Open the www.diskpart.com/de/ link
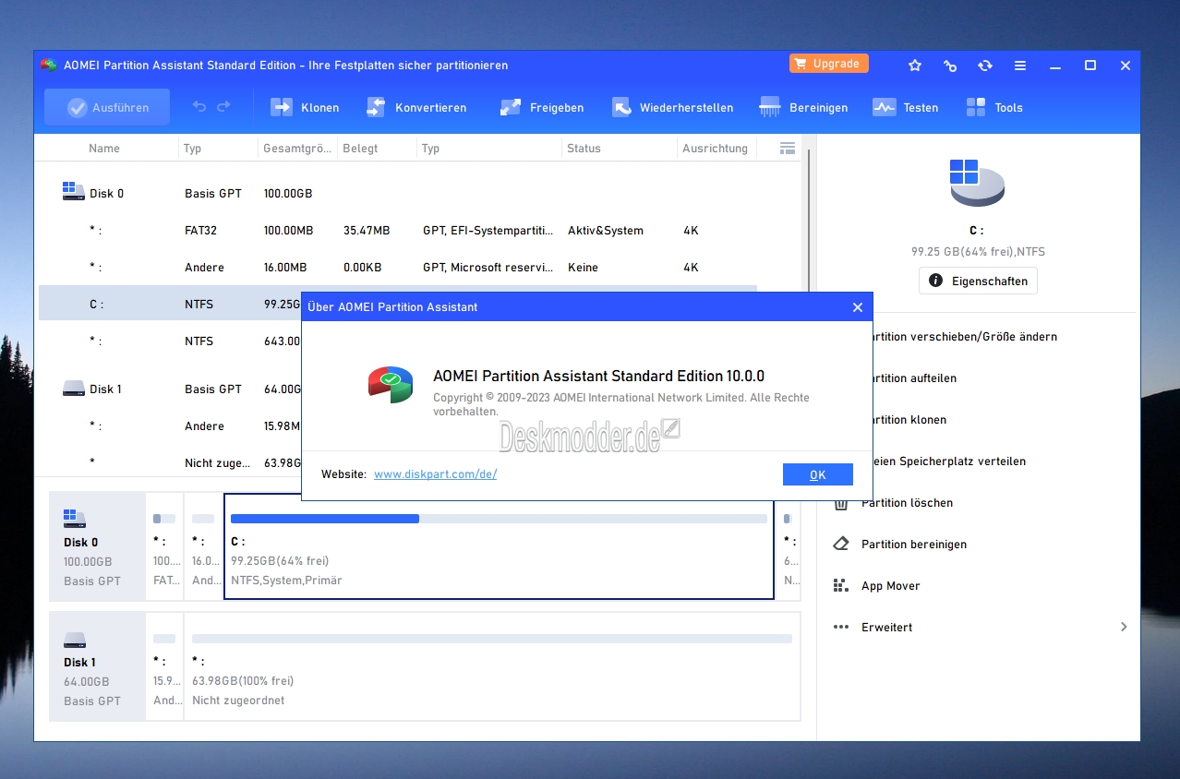This screenshot has width=1180, height=779. coord(436,473)
